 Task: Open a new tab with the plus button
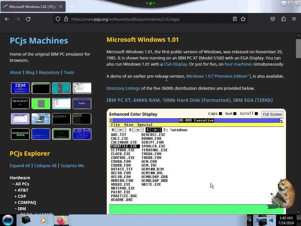[x=72, y=7]
